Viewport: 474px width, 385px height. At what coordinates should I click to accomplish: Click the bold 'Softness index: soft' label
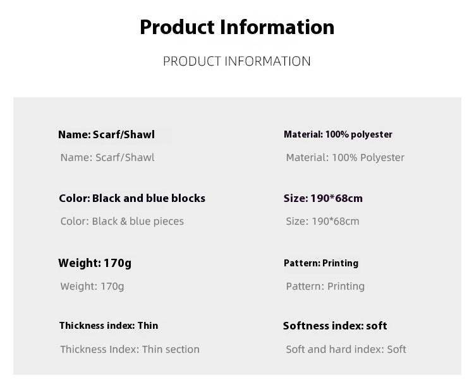pyautogui.click(x=335, y=326)
